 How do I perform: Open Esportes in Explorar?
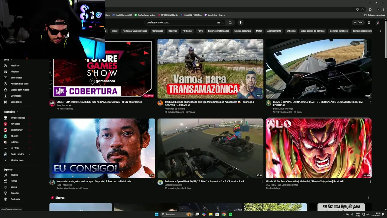click(15, 193)
